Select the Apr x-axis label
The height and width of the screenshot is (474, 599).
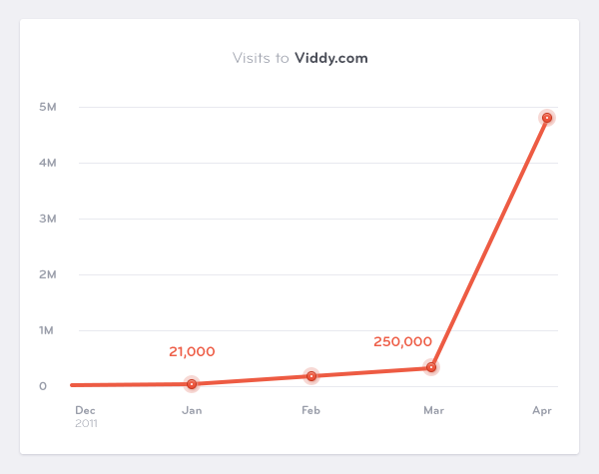click(542, 410)
